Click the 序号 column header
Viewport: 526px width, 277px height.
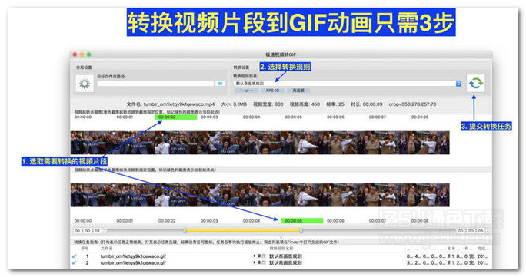pyautogui.click(x=85, y=249)
